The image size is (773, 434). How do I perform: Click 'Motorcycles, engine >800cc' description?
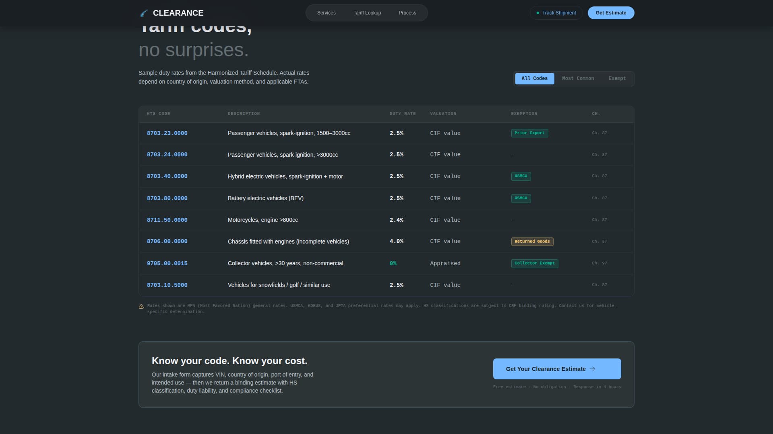tap(263, 220)
